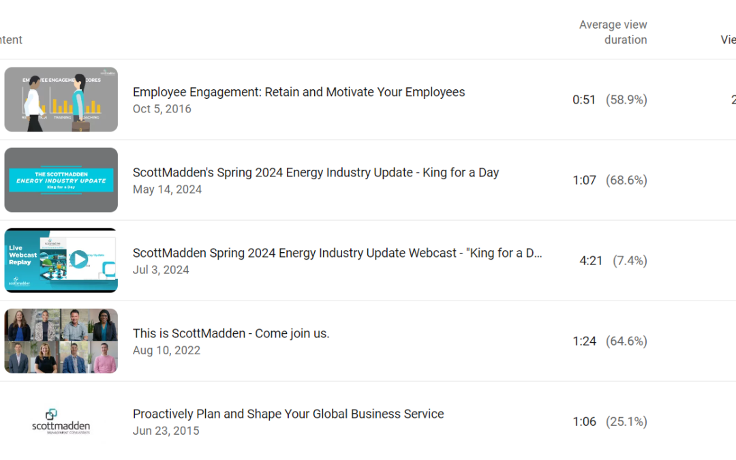This screenshot has width=736, height=460.
Task: Open 'Employee Engagement: Retain and Motivate Your Employees' title
Action: tap(298, 92)
